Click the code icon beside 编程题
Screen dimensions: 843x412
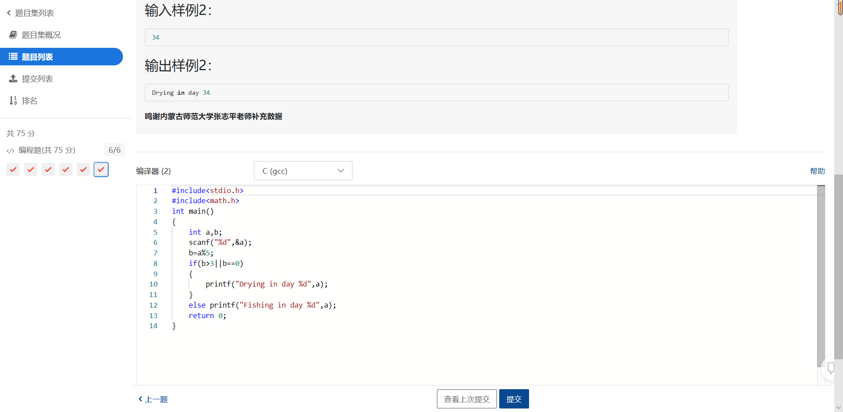11,150
